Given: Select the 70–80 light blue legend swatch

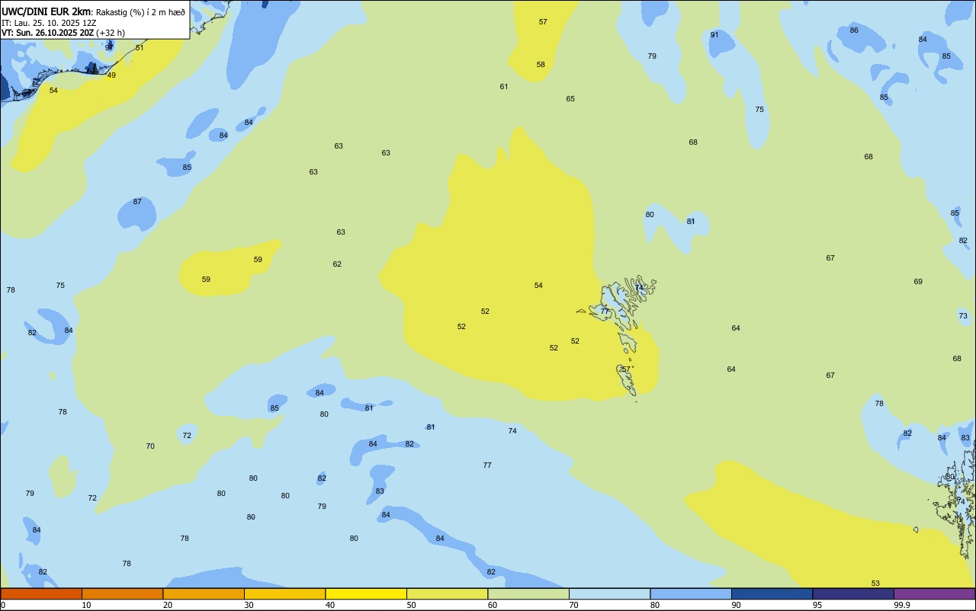Looking at the screenshot, I should [x=609, y=593].
